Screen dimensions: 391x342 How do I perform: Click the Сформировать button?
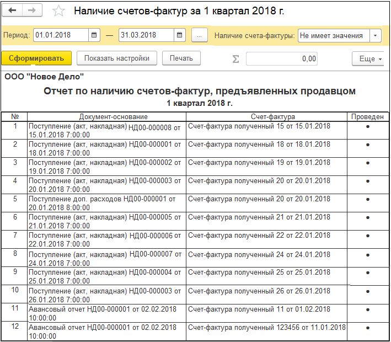click(36, 58)
